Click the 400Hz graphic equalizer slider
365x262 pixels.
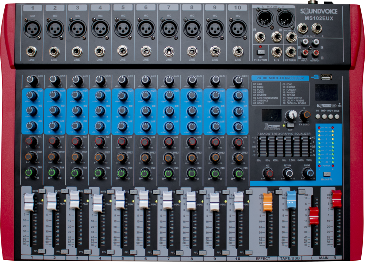(x=276, y=147)
